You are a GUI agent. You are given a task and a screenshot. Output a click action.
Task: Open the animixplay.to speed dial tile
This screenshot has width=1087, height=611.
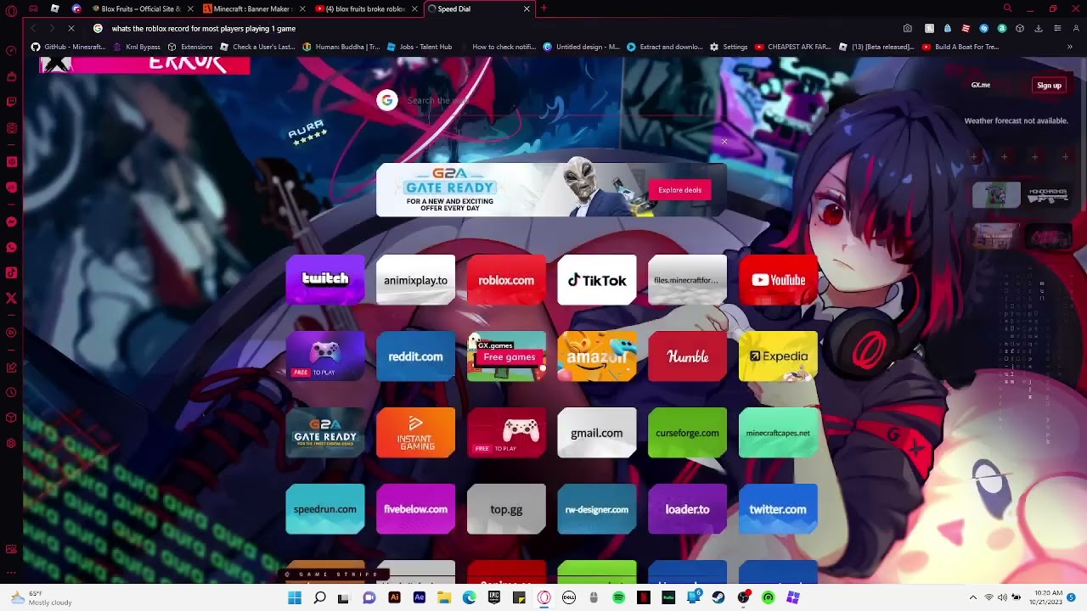point(415,280)
